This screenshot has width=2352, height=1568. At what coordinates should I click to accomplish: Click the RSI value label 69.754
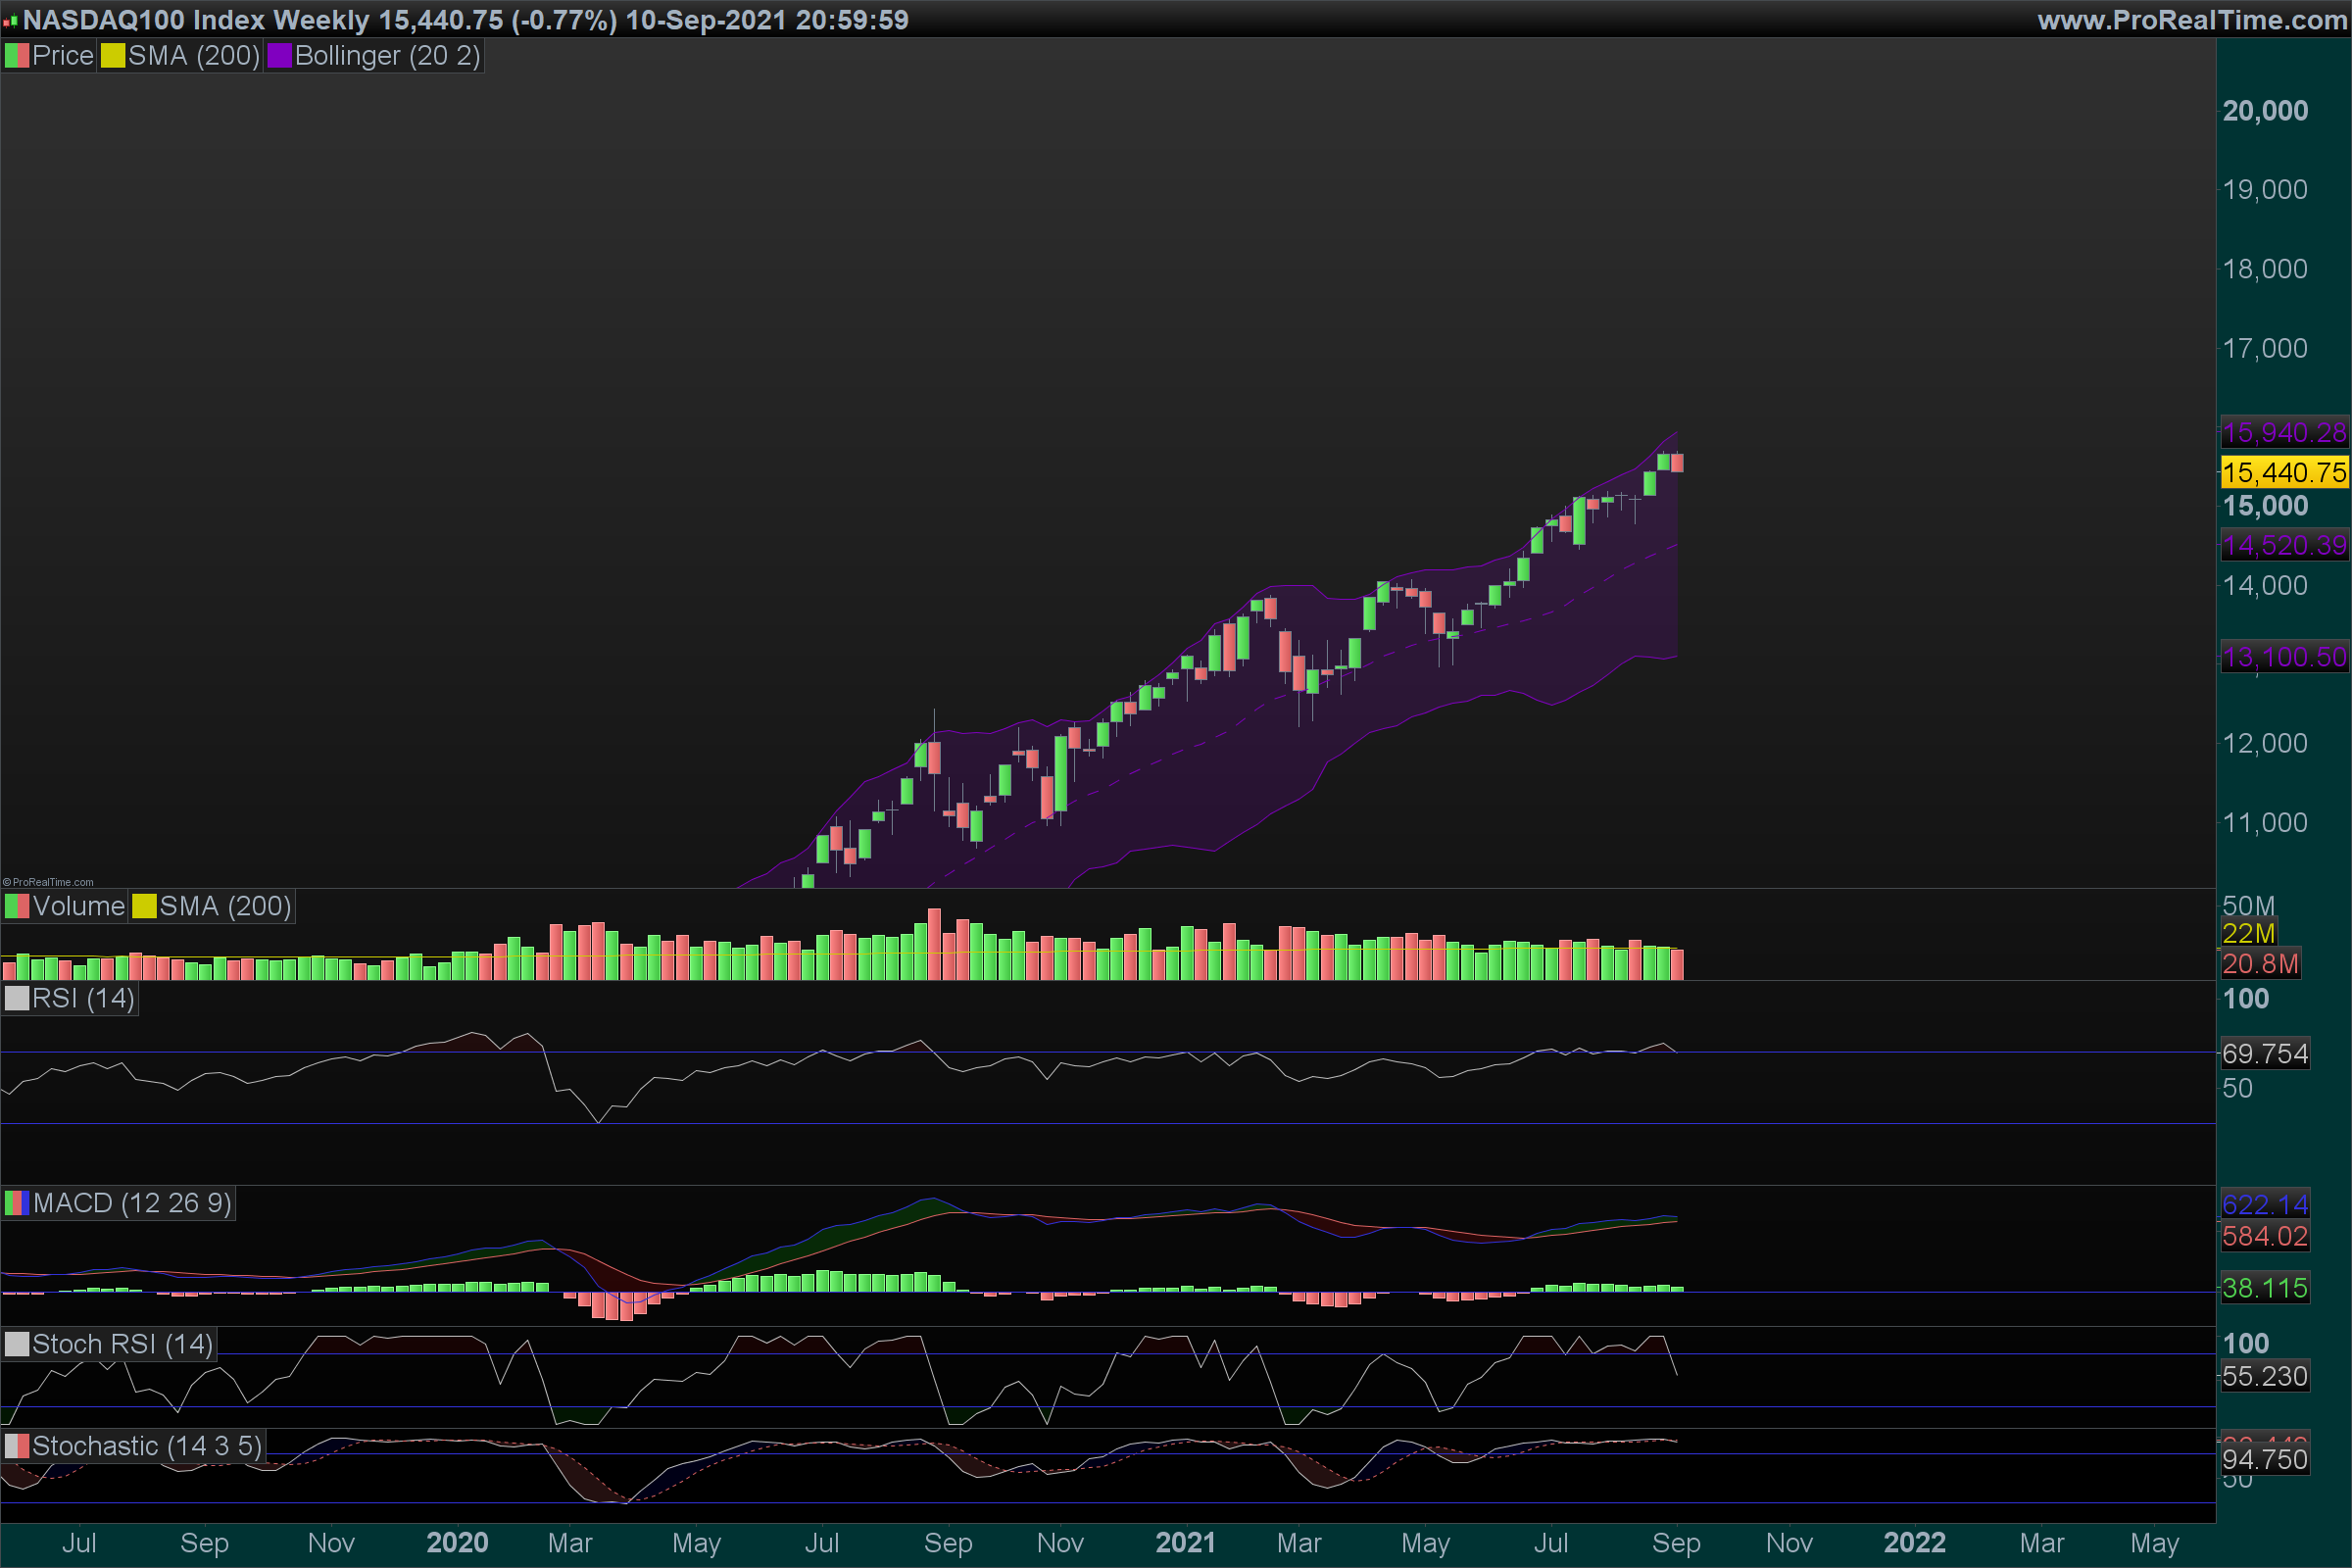(x=2264, y=1053)
